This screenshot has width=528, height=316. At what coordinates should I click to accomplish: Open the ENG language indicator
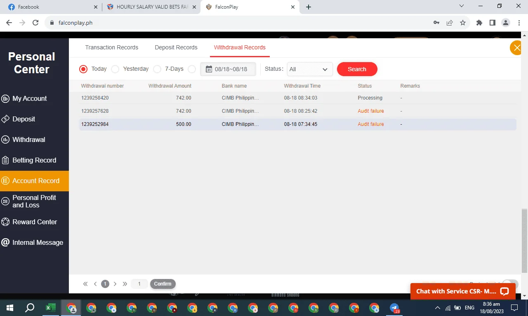point(469,308)
